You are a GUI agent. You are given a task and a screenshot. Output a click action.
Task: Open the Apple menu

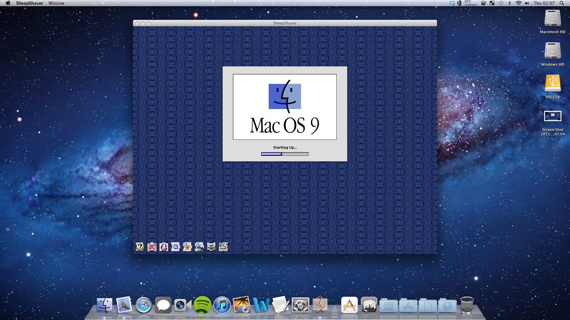[x=8, y=3]
